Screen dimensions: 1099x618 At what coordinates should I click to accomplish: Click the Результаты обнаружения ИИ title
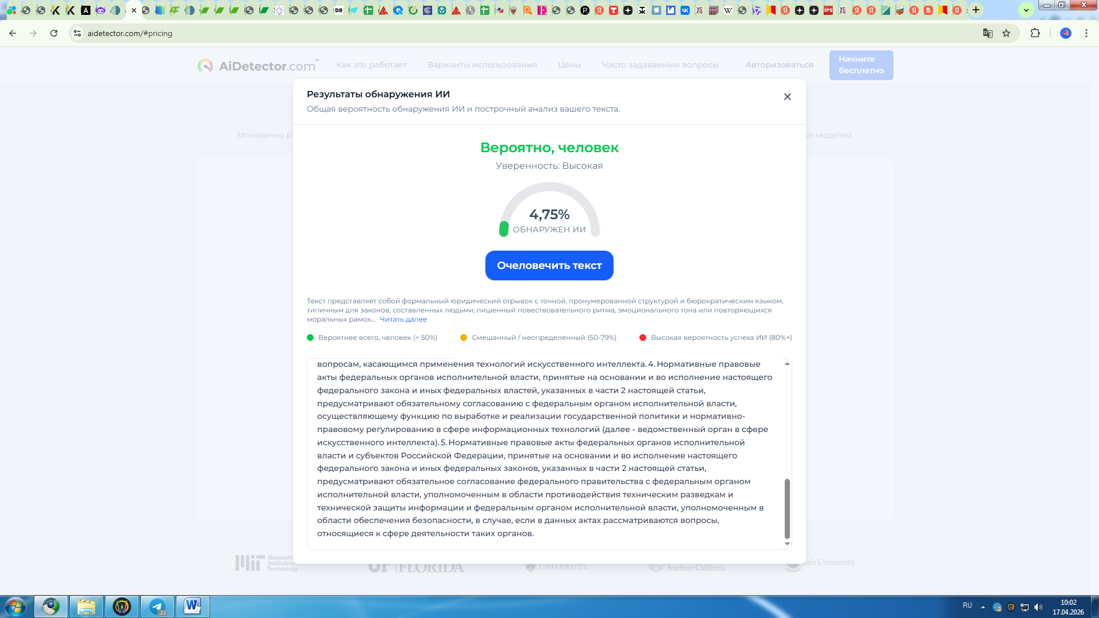pos(378,94)
